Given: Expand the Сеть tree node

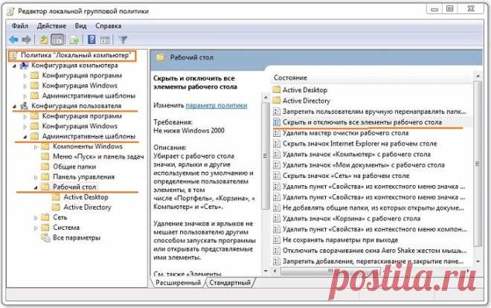Looking at the screenshot, I should [36, 217].
